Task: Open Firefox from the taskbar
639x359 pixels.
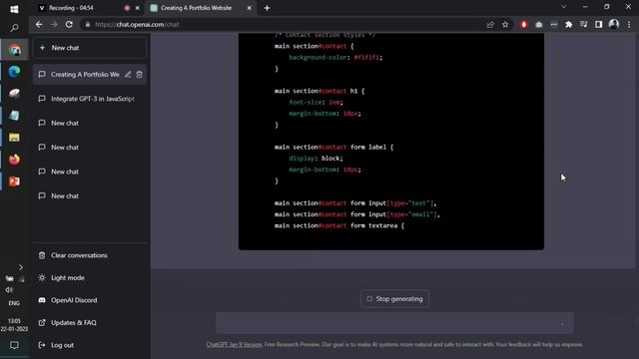Action: pos(14,160)
